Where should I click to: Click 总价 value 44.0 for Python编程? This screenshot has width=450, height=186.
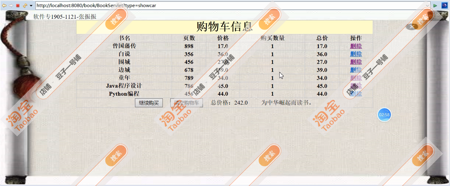(322, 94)
